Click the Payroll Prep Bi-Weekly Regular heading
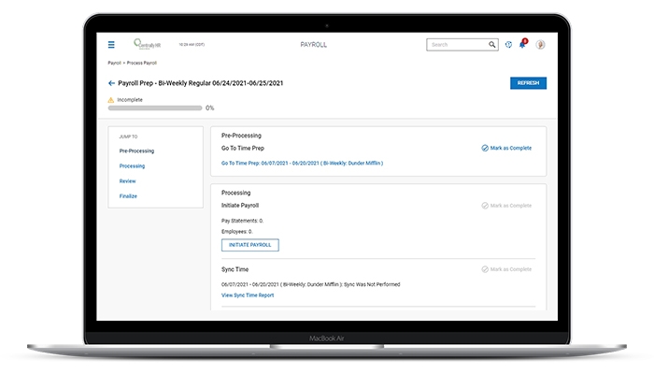Screen dimensions: 654x374 tap(200, 83)
